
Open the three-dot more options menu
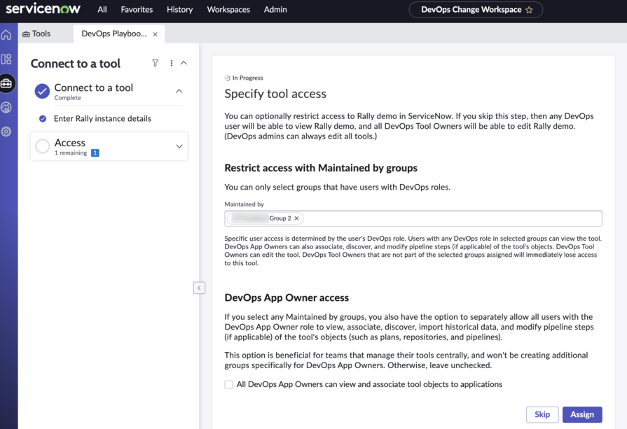tap(171, 63)
